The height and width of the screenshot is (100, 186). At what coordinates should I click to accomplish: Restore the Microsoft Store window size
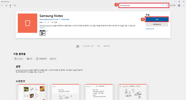coord(179,2)
